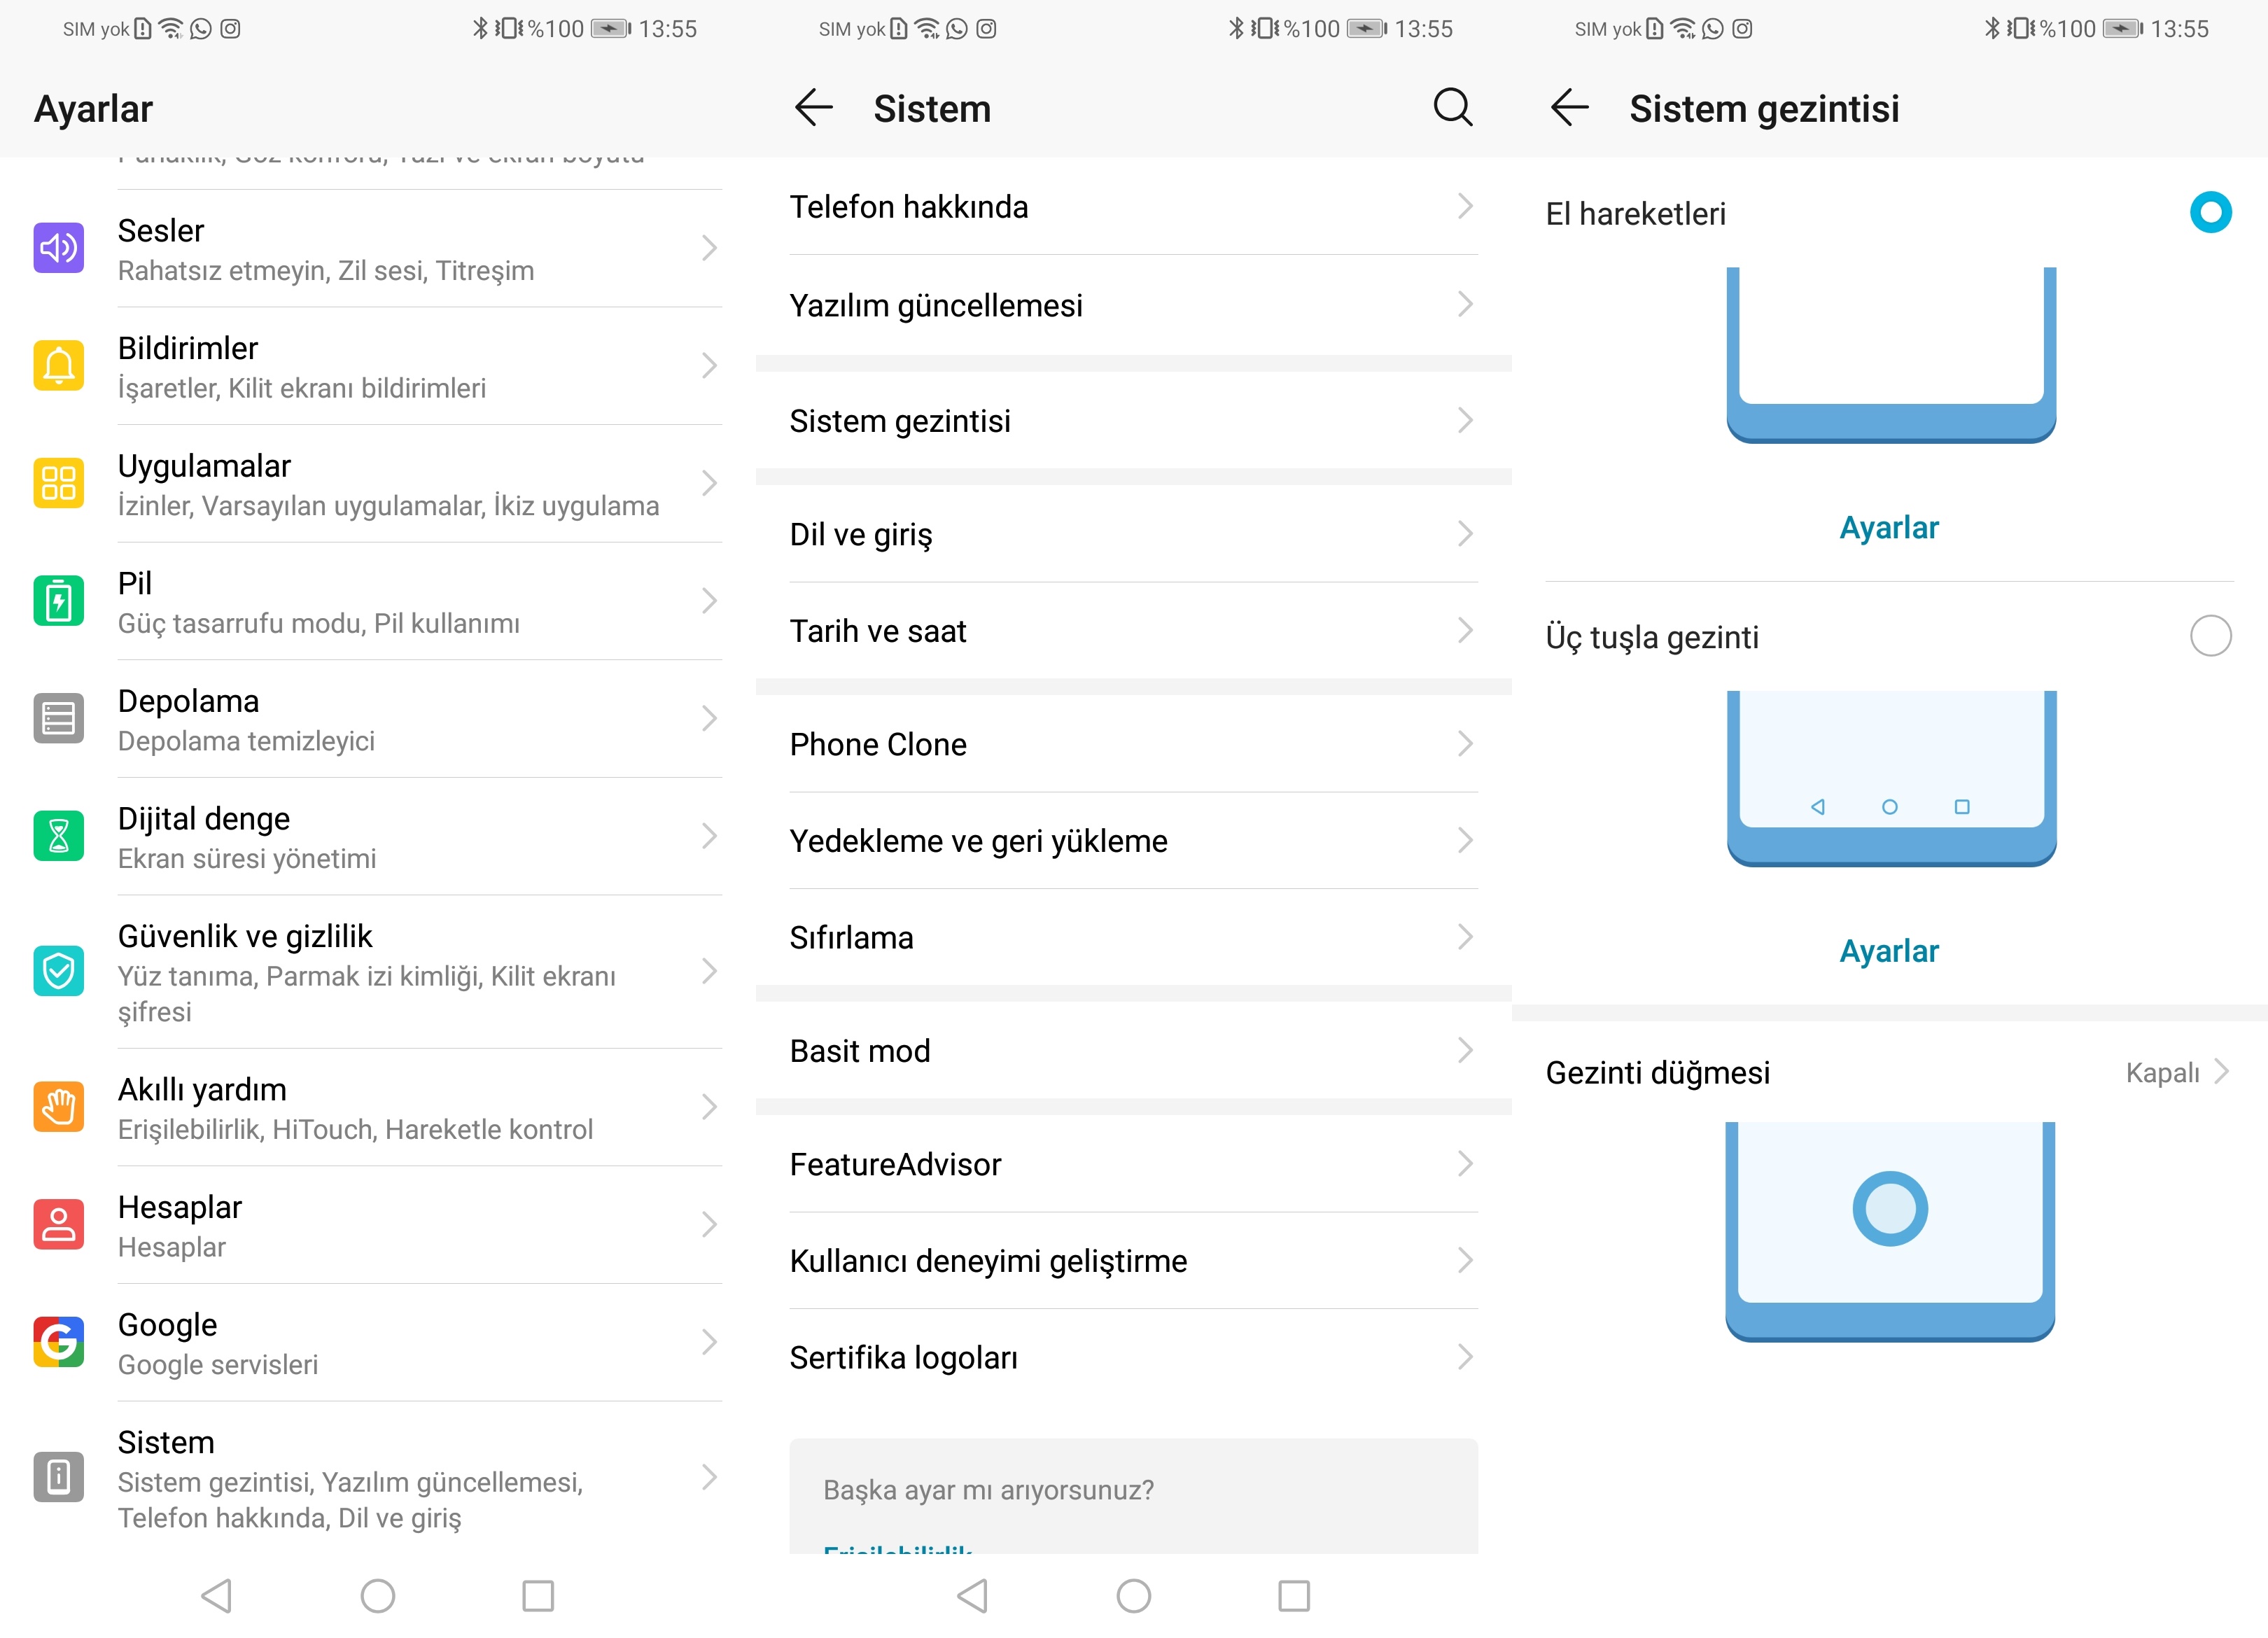Tap the Google logo icon
2268x1638 pixels.
(x=58, y=1342)
